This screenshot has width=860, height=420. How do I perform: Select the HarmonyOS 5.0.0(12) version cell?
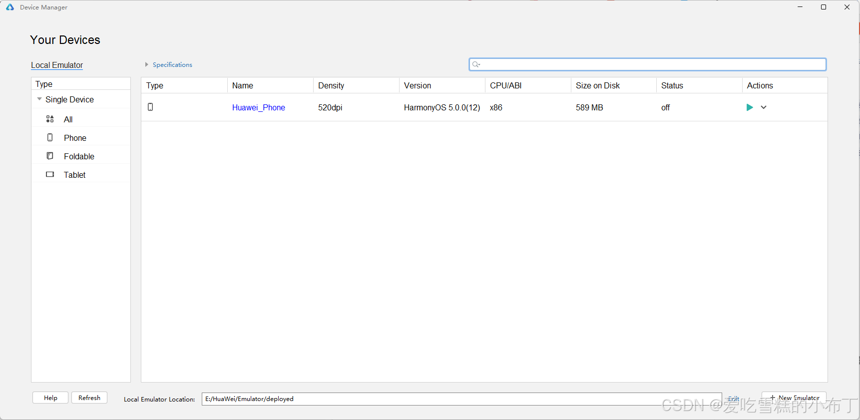(x=442, y=107)
